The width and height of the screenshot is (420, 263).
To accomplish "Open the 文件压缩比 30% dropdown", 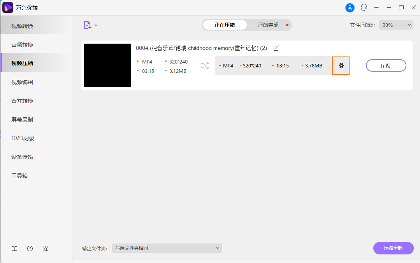I will 396,25.
